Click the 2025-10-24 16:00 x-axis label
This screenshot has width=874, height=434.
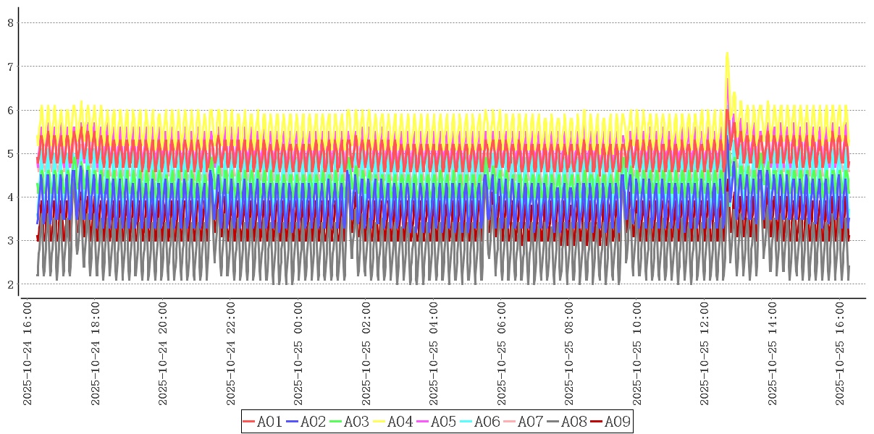28,354
